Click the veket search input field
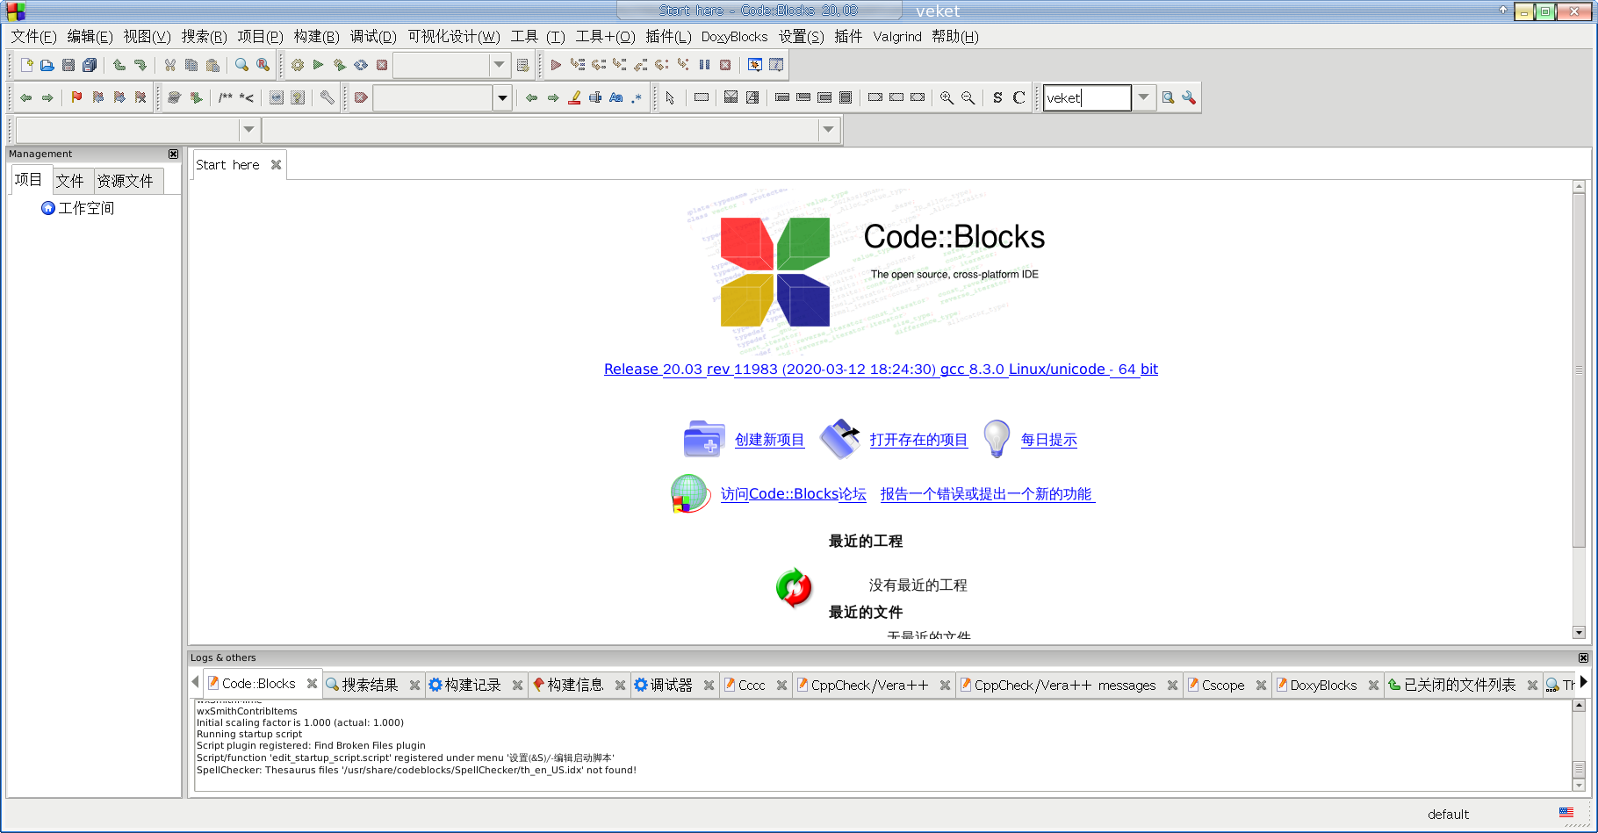Image resolution: width=1598 pixels, height=833 pixels. click(1087, 97)
